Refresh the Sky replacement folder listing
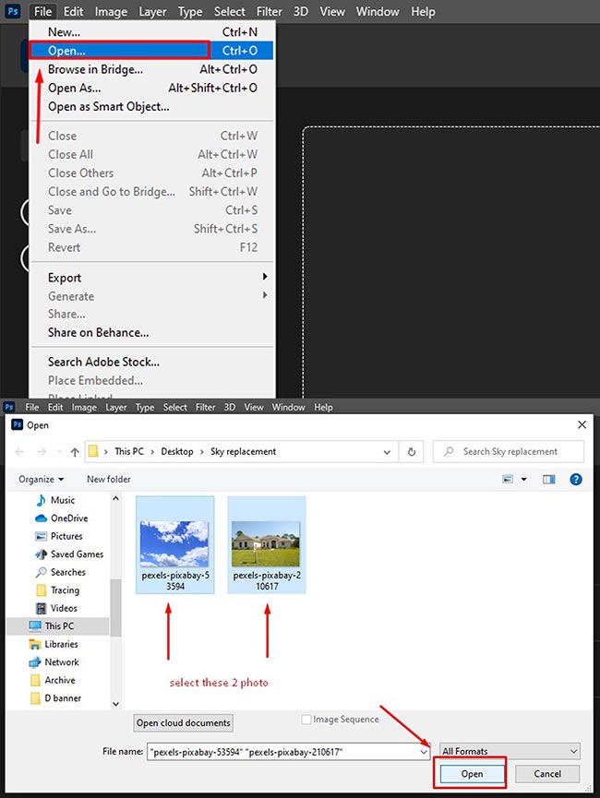The image size is (600, 798). [413, 452]
